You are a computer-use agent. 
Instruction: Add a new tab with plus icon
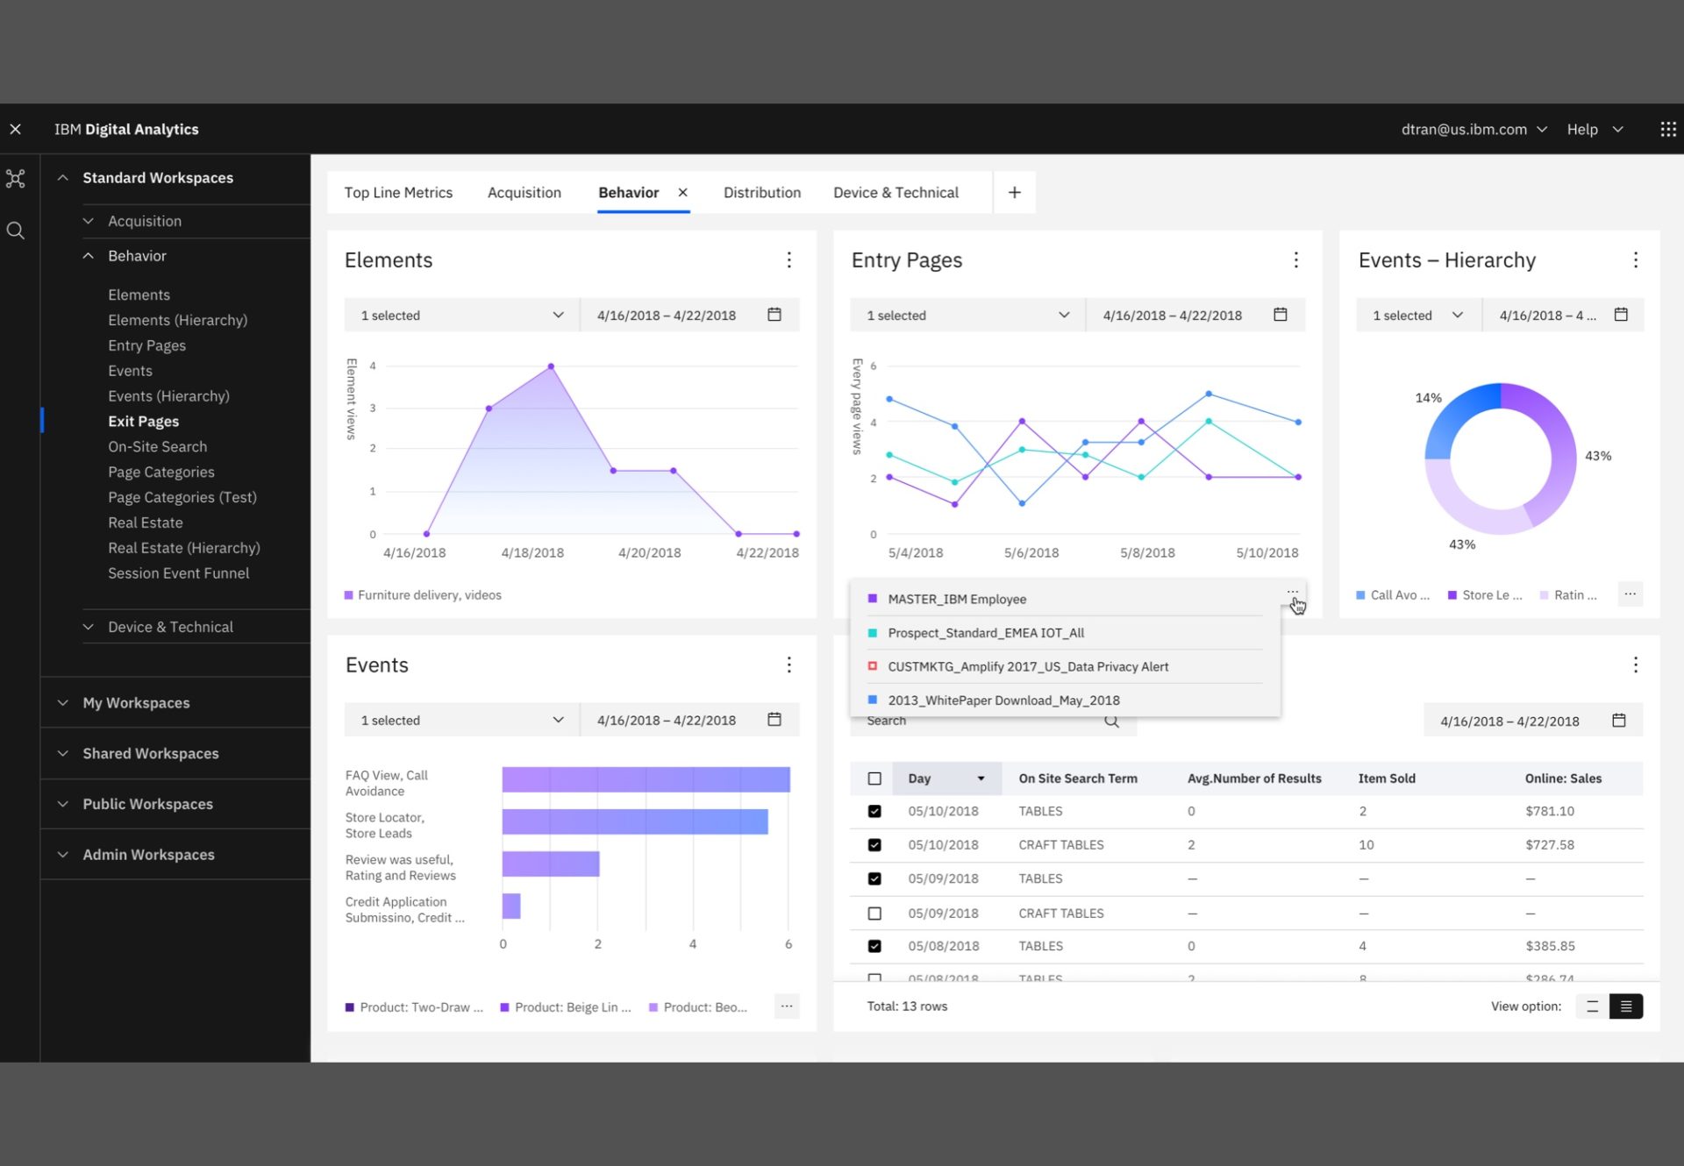[x=1014, y=192]
